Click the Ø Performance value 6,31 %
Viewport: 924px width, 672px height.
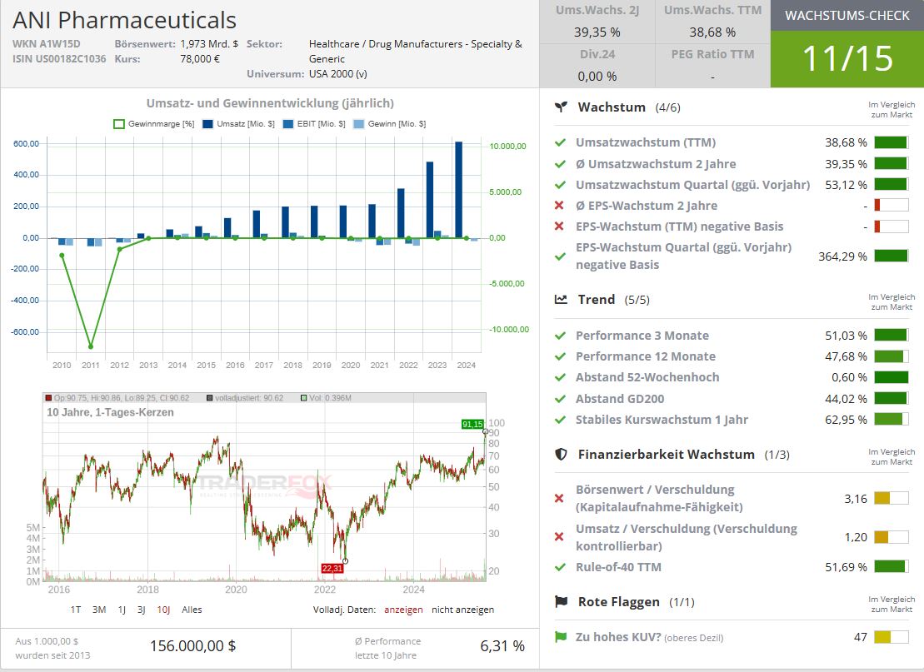502,646
